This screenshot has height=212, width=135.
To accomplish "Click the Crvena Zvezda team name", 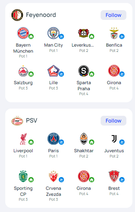I will 53,191.
